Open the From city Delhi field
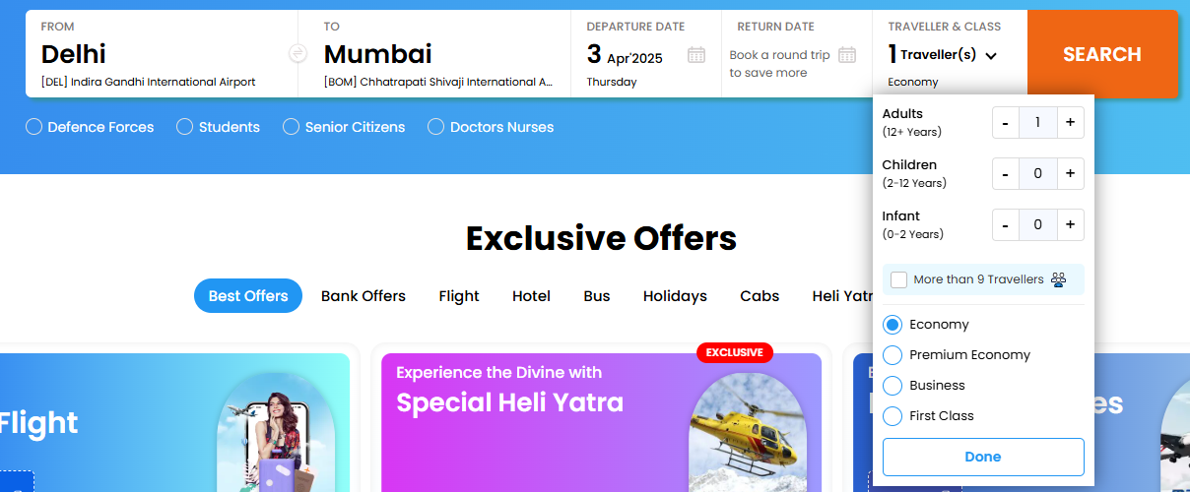 tap(162, 54)
